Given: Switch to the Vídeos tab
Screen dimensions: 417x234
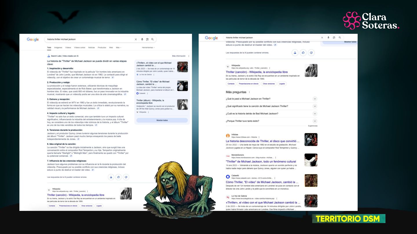Looking at the screenshot, I should point(68,47).
